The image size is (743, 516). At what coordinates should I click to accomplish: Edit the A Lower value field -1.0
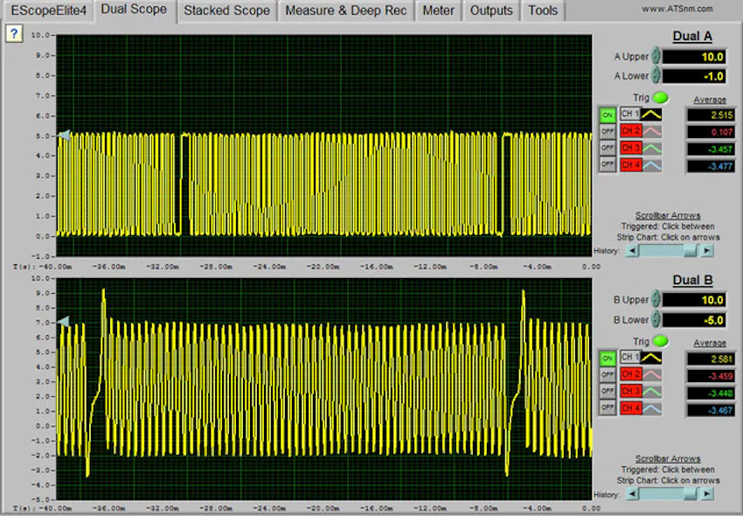pos(694,76)
